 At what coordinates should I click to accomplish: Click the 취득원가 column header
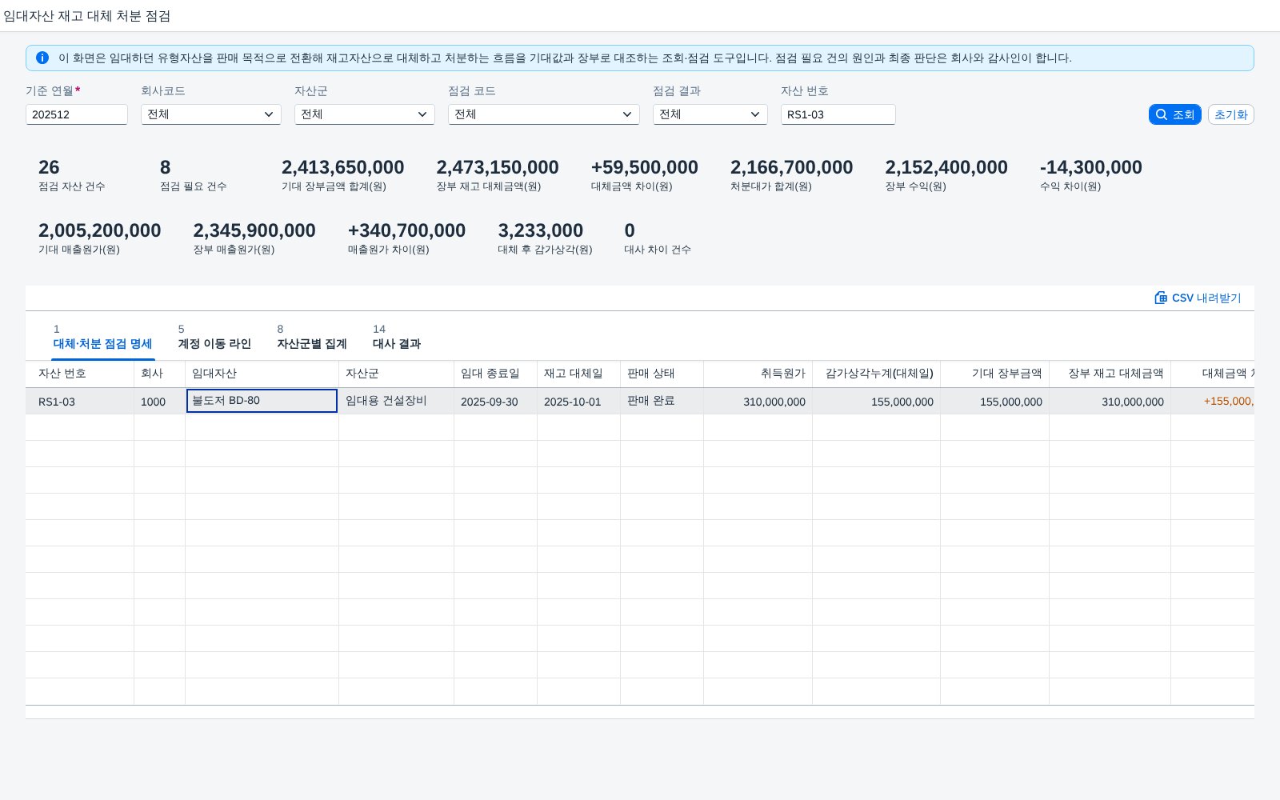point(758,374)
